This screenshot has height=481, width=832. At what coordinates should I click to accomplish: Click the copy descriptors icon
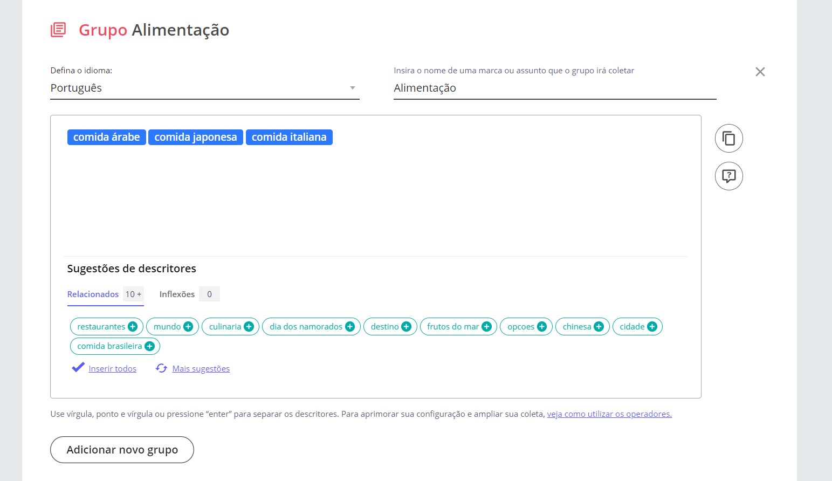pyautogui.click(x=729, y=139)
